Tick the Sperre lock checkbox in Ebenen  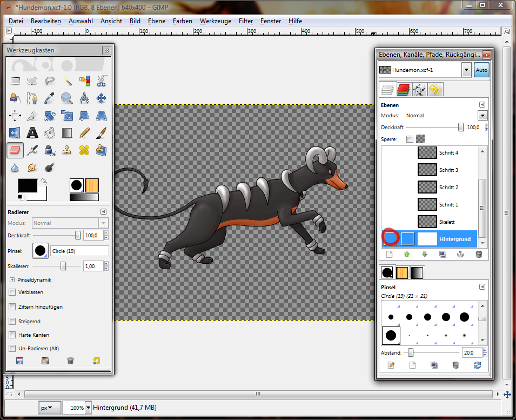tap(410, 139)
